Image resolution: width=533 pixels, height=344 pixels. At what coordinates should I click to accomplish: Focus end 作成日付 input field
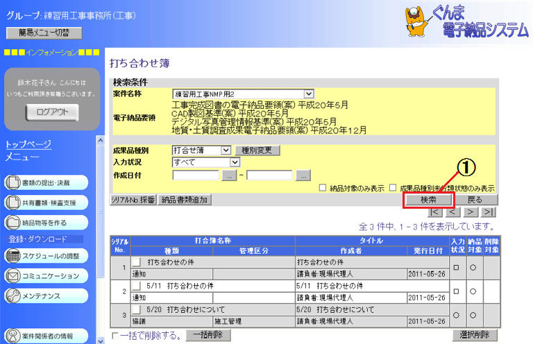tap(269, 175)
